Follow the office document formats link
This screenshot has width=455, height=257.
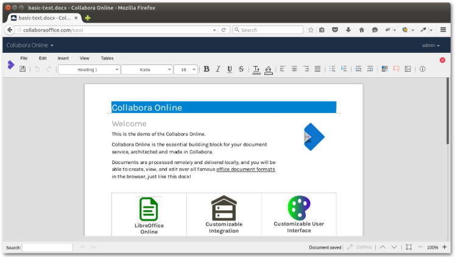245,170
